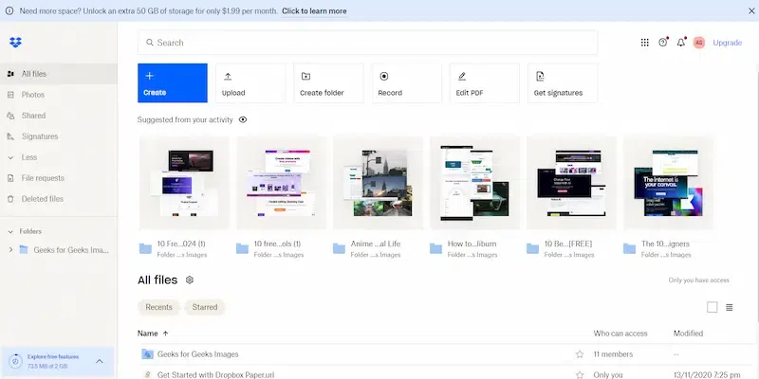Collapse sidebar items with Less
759x379 pixels.
coord(59,157)
